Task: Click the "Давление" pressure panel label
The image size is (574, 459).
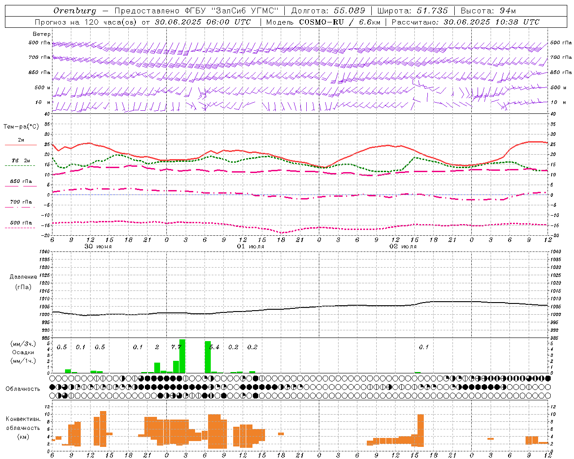Action: pyautogui.click(x=23, y=277)
